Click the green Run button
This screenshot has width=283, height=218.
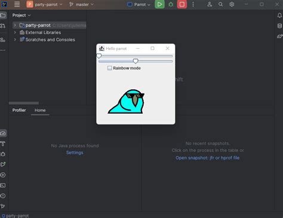(159, 4)
